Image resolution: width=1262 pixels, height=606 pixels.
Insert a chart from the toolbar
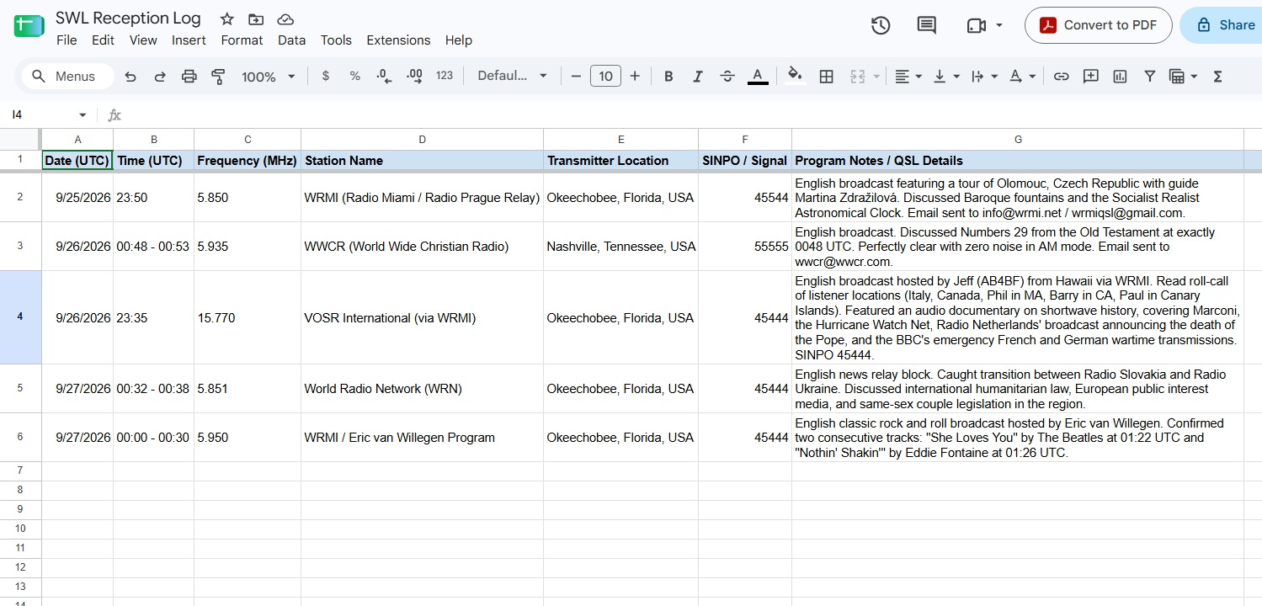[1120, 77]
